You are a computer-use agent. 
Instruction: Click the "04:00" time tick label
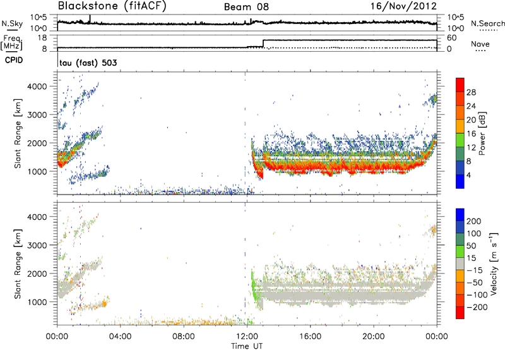120,337
